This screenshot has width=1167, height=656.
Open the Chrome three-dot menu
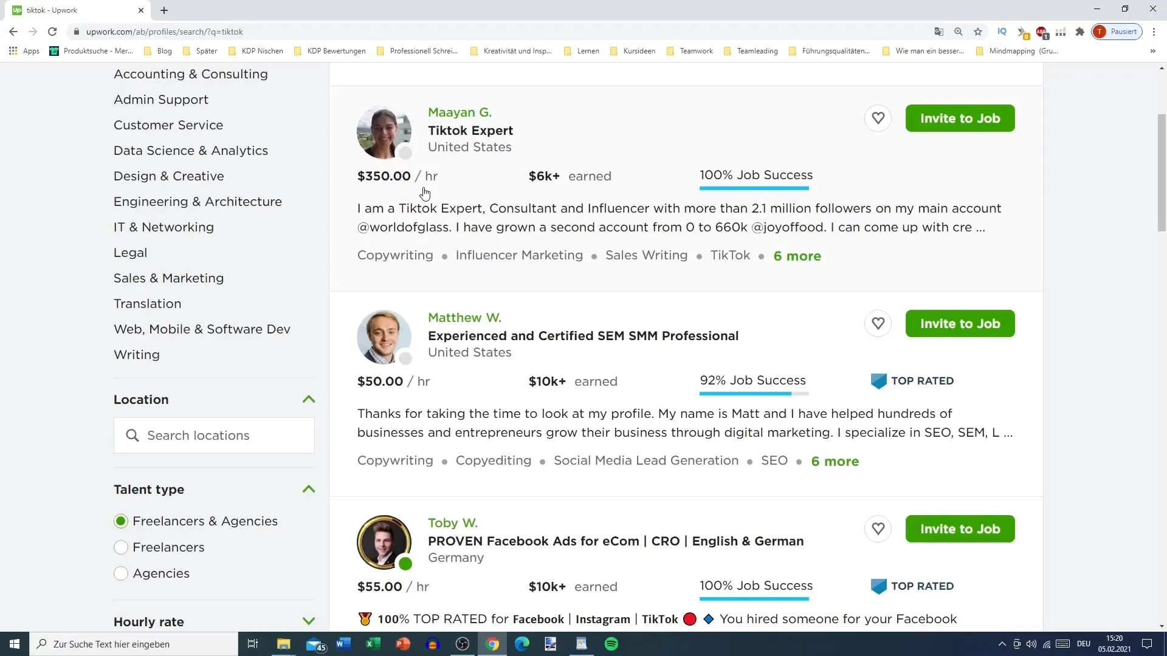pos(1154,32)
